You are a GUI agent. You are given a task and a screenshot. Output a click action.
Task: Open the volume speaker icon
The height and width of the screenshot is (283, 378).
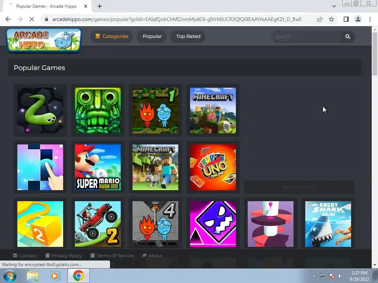[x=341, y=276]
